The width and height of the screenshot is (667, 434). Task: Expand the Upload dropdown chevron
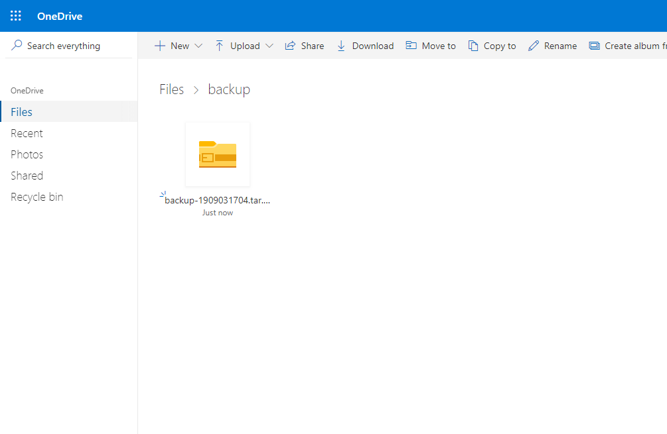[269, 46]
